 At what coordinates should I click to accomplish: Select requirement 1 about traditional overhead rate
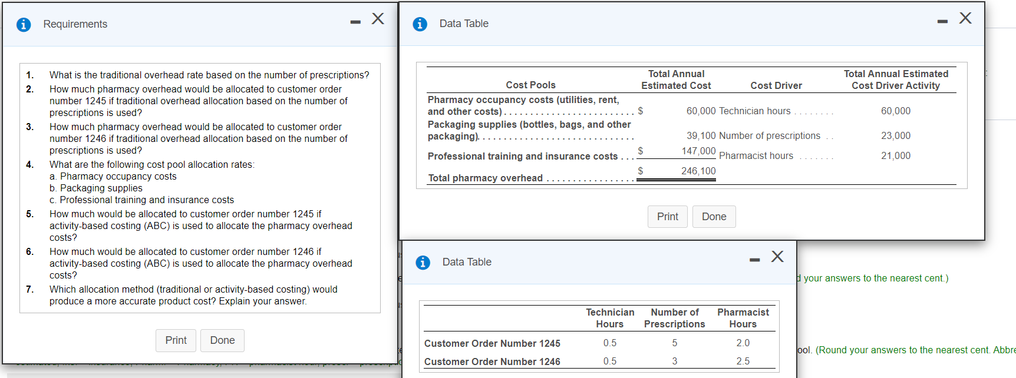pyautogui.click(x=209, y=75)
